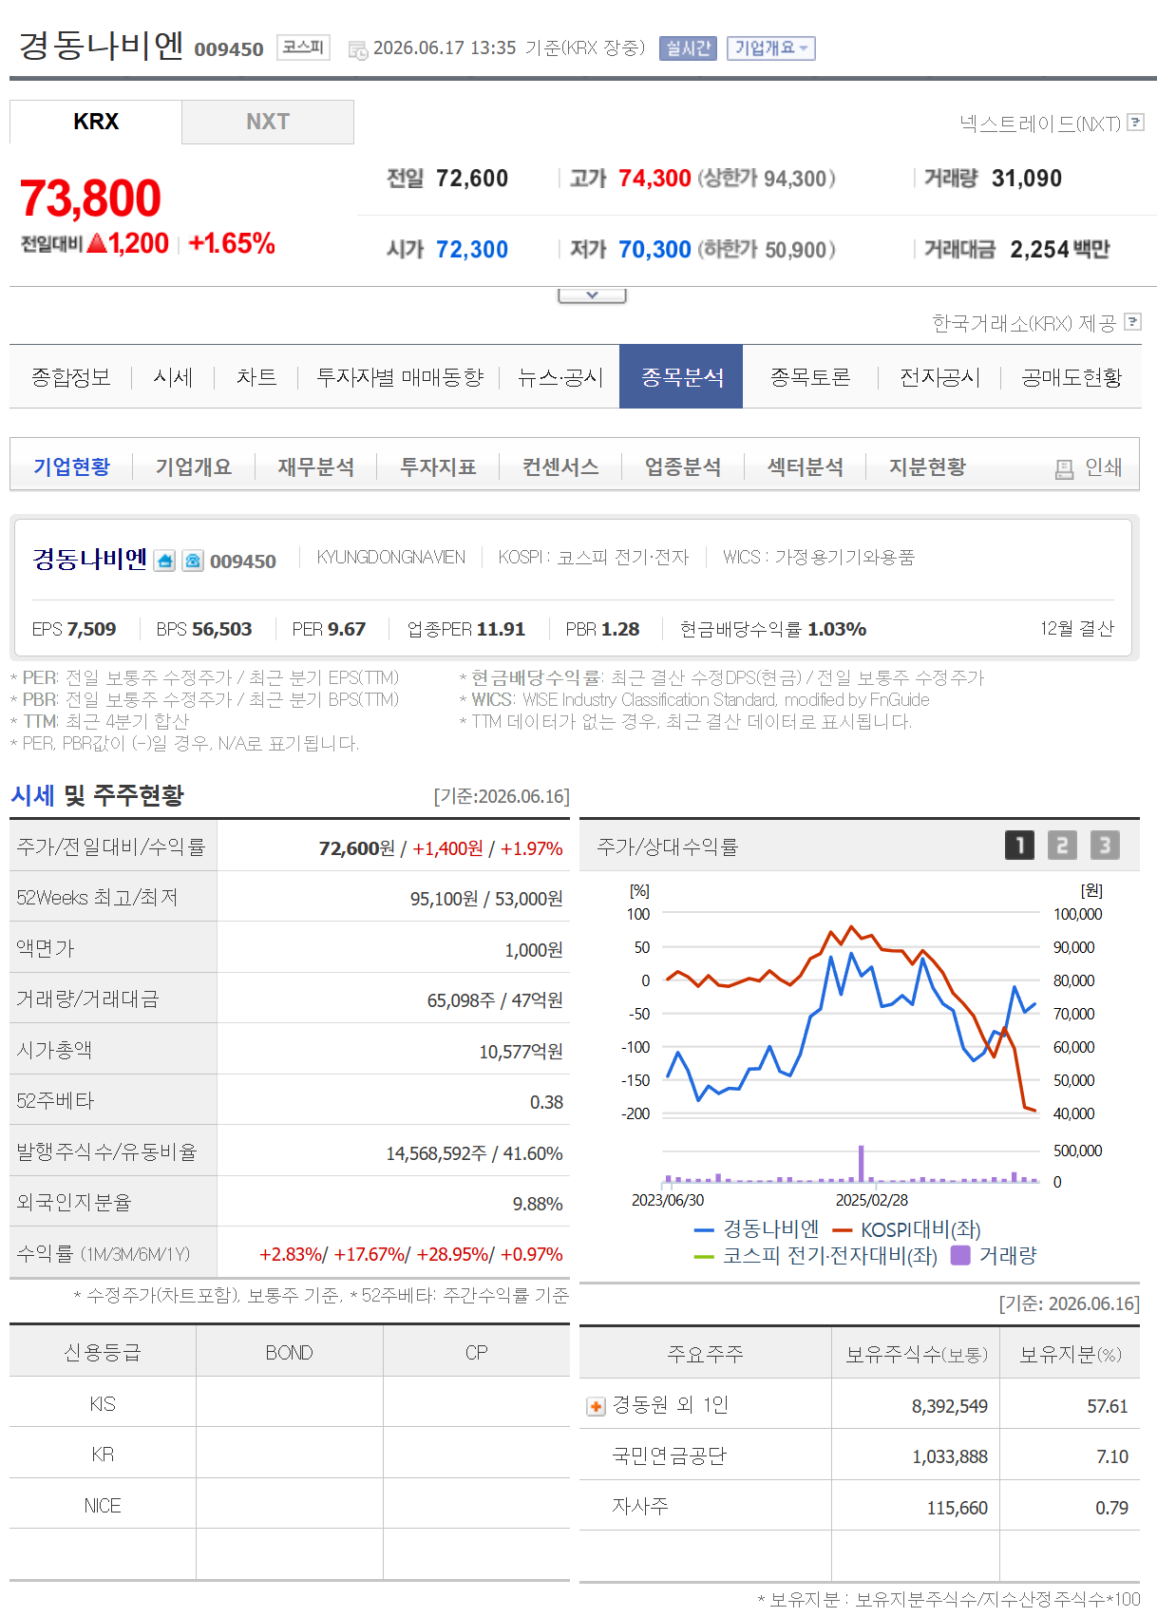The image size is (1157, 1617).
Task: Toggle 경동나비엔 line in chart legend
Action: (756, 1229)
